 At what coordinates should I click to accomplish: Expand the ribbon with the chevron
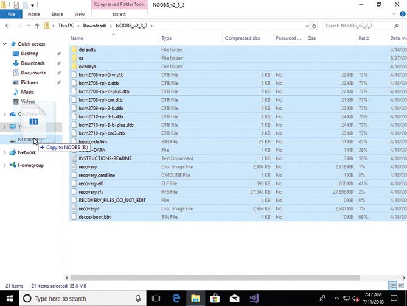(x=394, y=14)
